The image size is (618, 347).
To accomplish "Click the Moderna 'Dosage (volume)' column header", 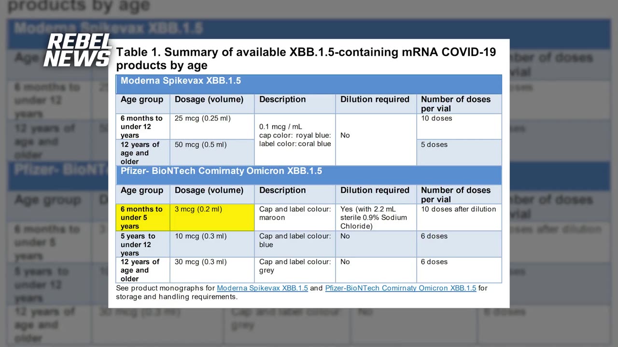I will point(212,104).
